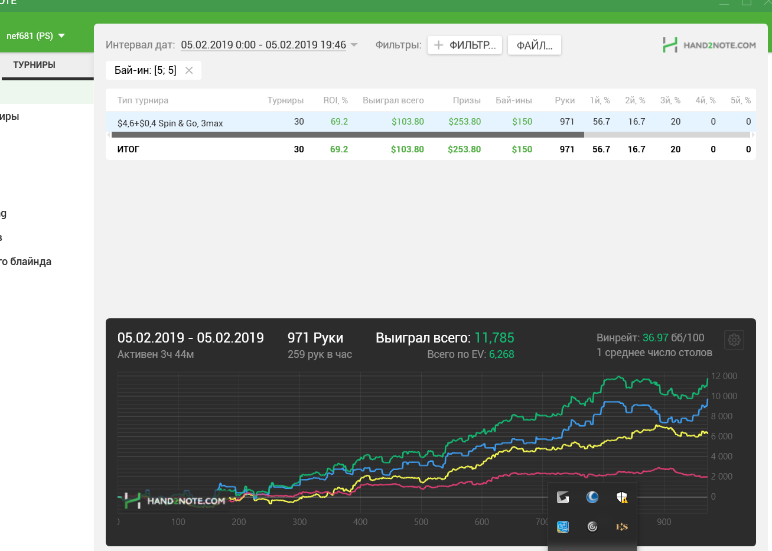Click the Всего по EV 6,268 value
Screen dimensions: 772x551
pos(501,354)
